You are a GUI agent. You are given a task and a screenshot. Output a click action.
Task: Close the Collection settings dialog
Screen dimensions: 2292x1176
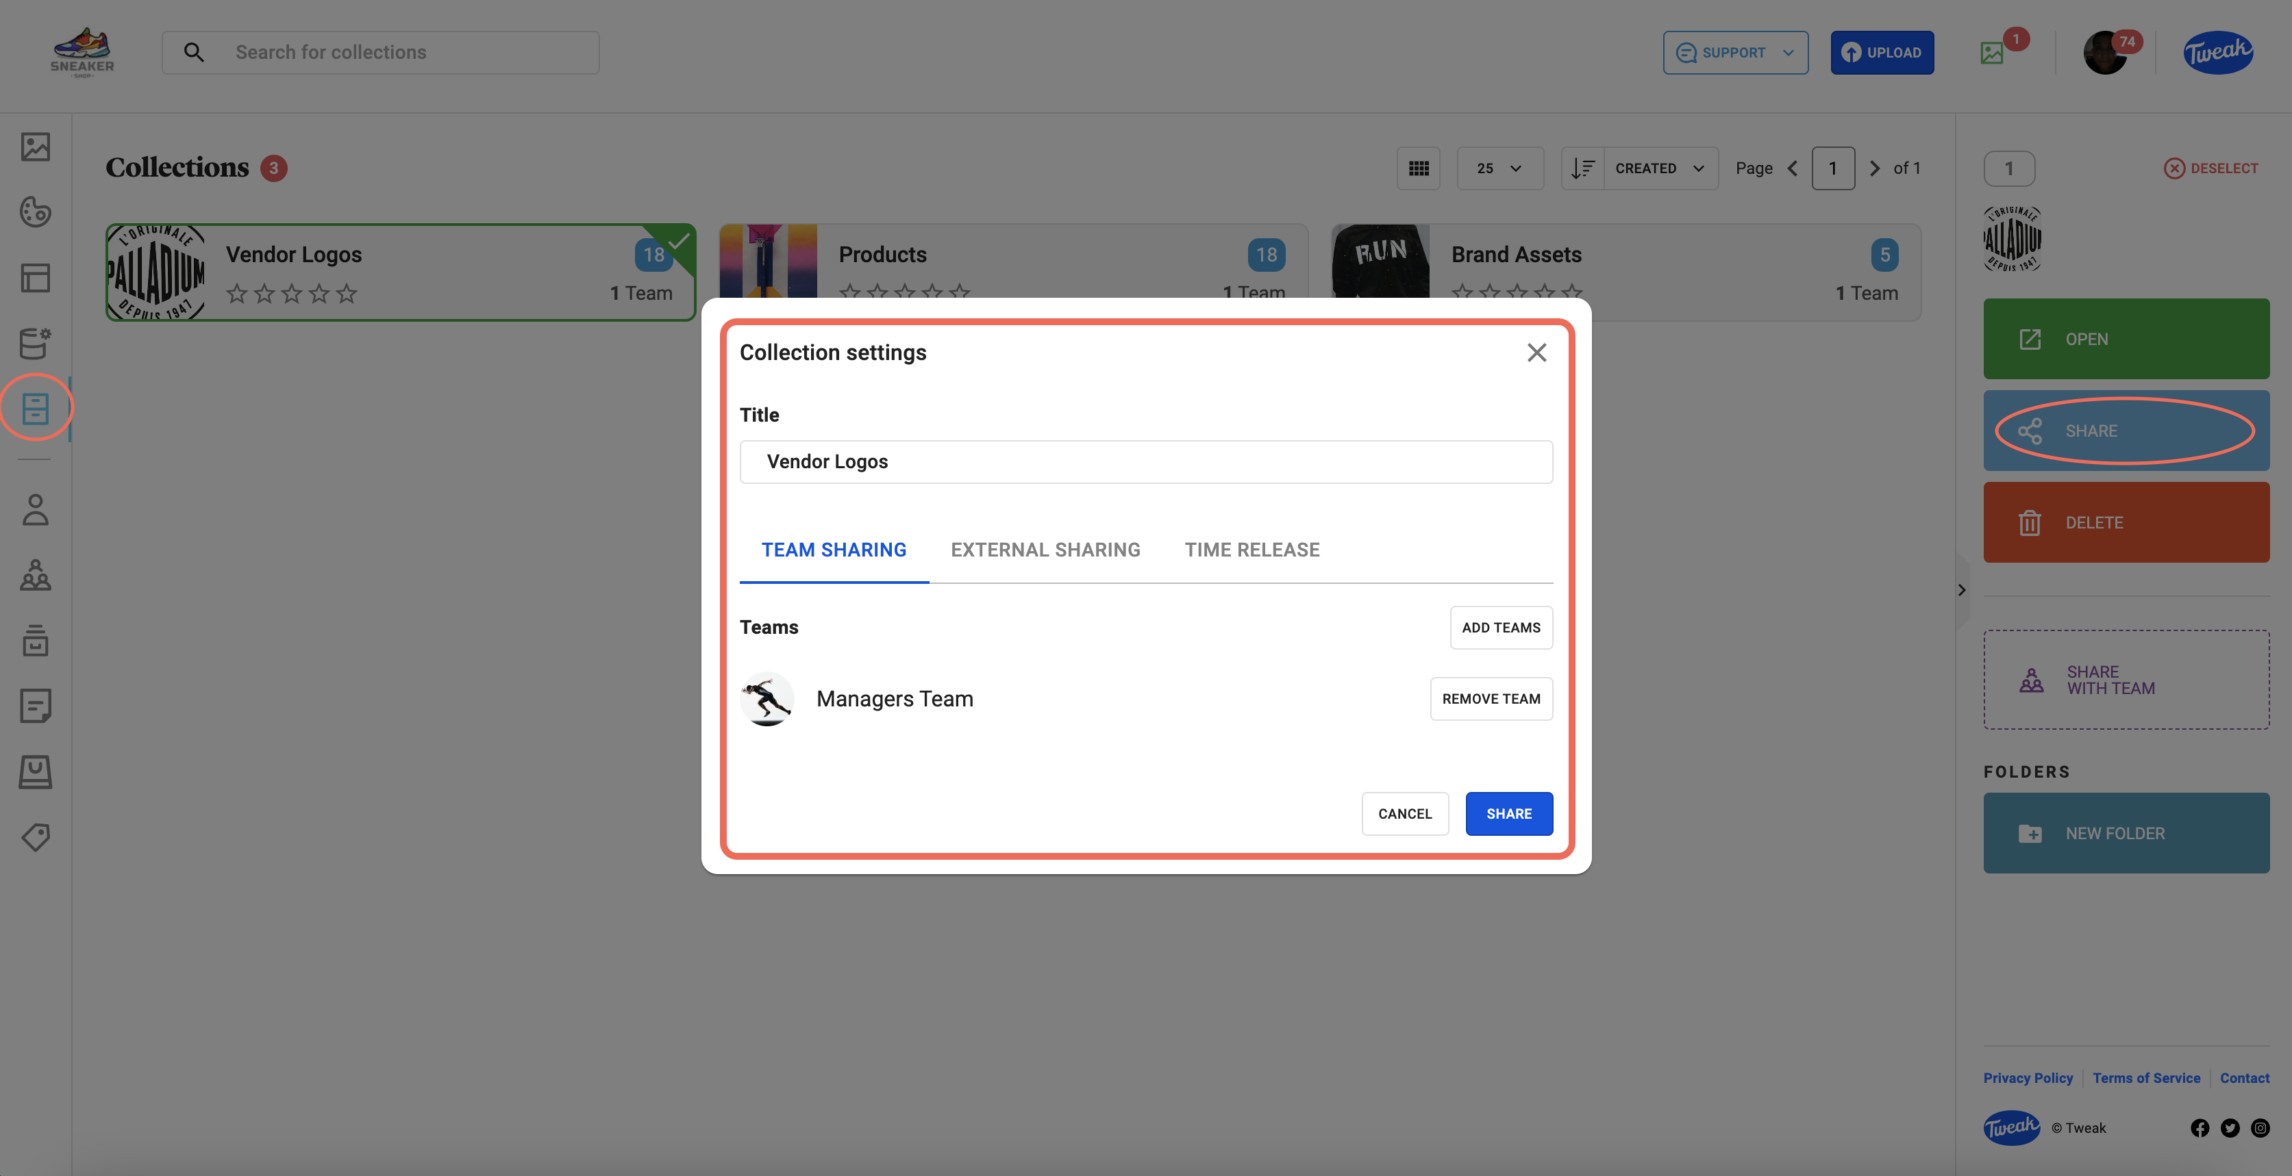(x=1536, y=353)
